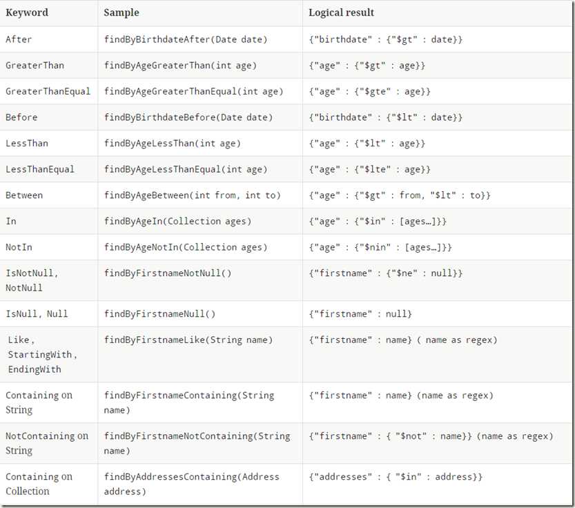Click the NotContaining on String keyword
The width and height of the screenshot is (575, 508).
pyautogui.click(x=47, y=443)
